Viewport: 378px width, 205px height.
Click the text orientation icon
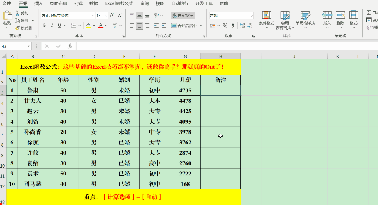157,16
